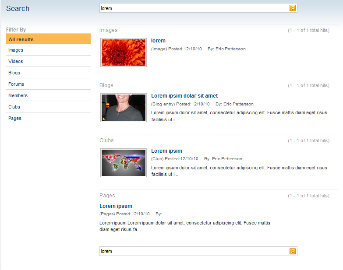This screenshot has height=270, width=343.
Task: Filter results by Blogs
Action: pos(14,73)
